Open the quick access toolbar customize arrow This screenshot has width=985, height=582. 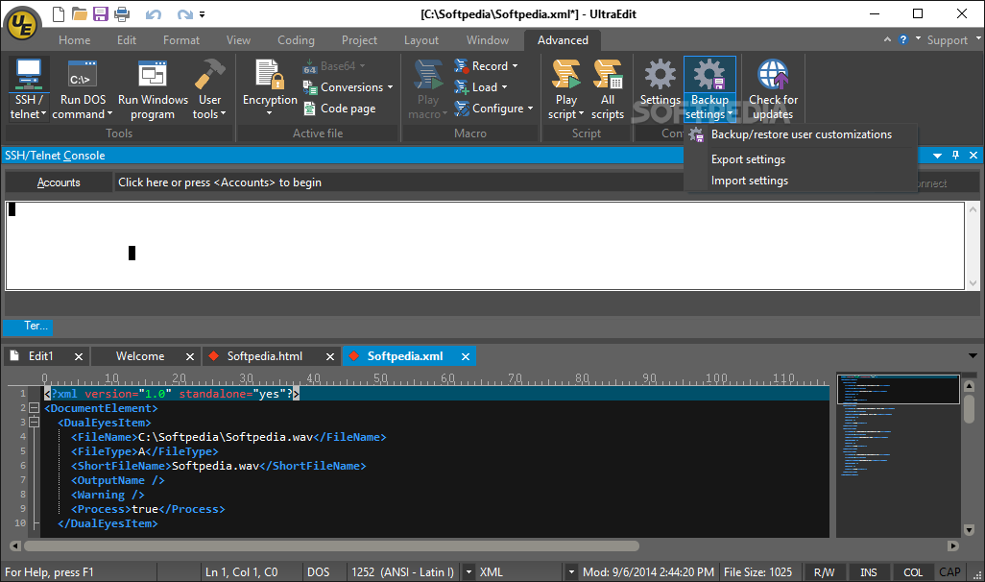coord(203,13)
